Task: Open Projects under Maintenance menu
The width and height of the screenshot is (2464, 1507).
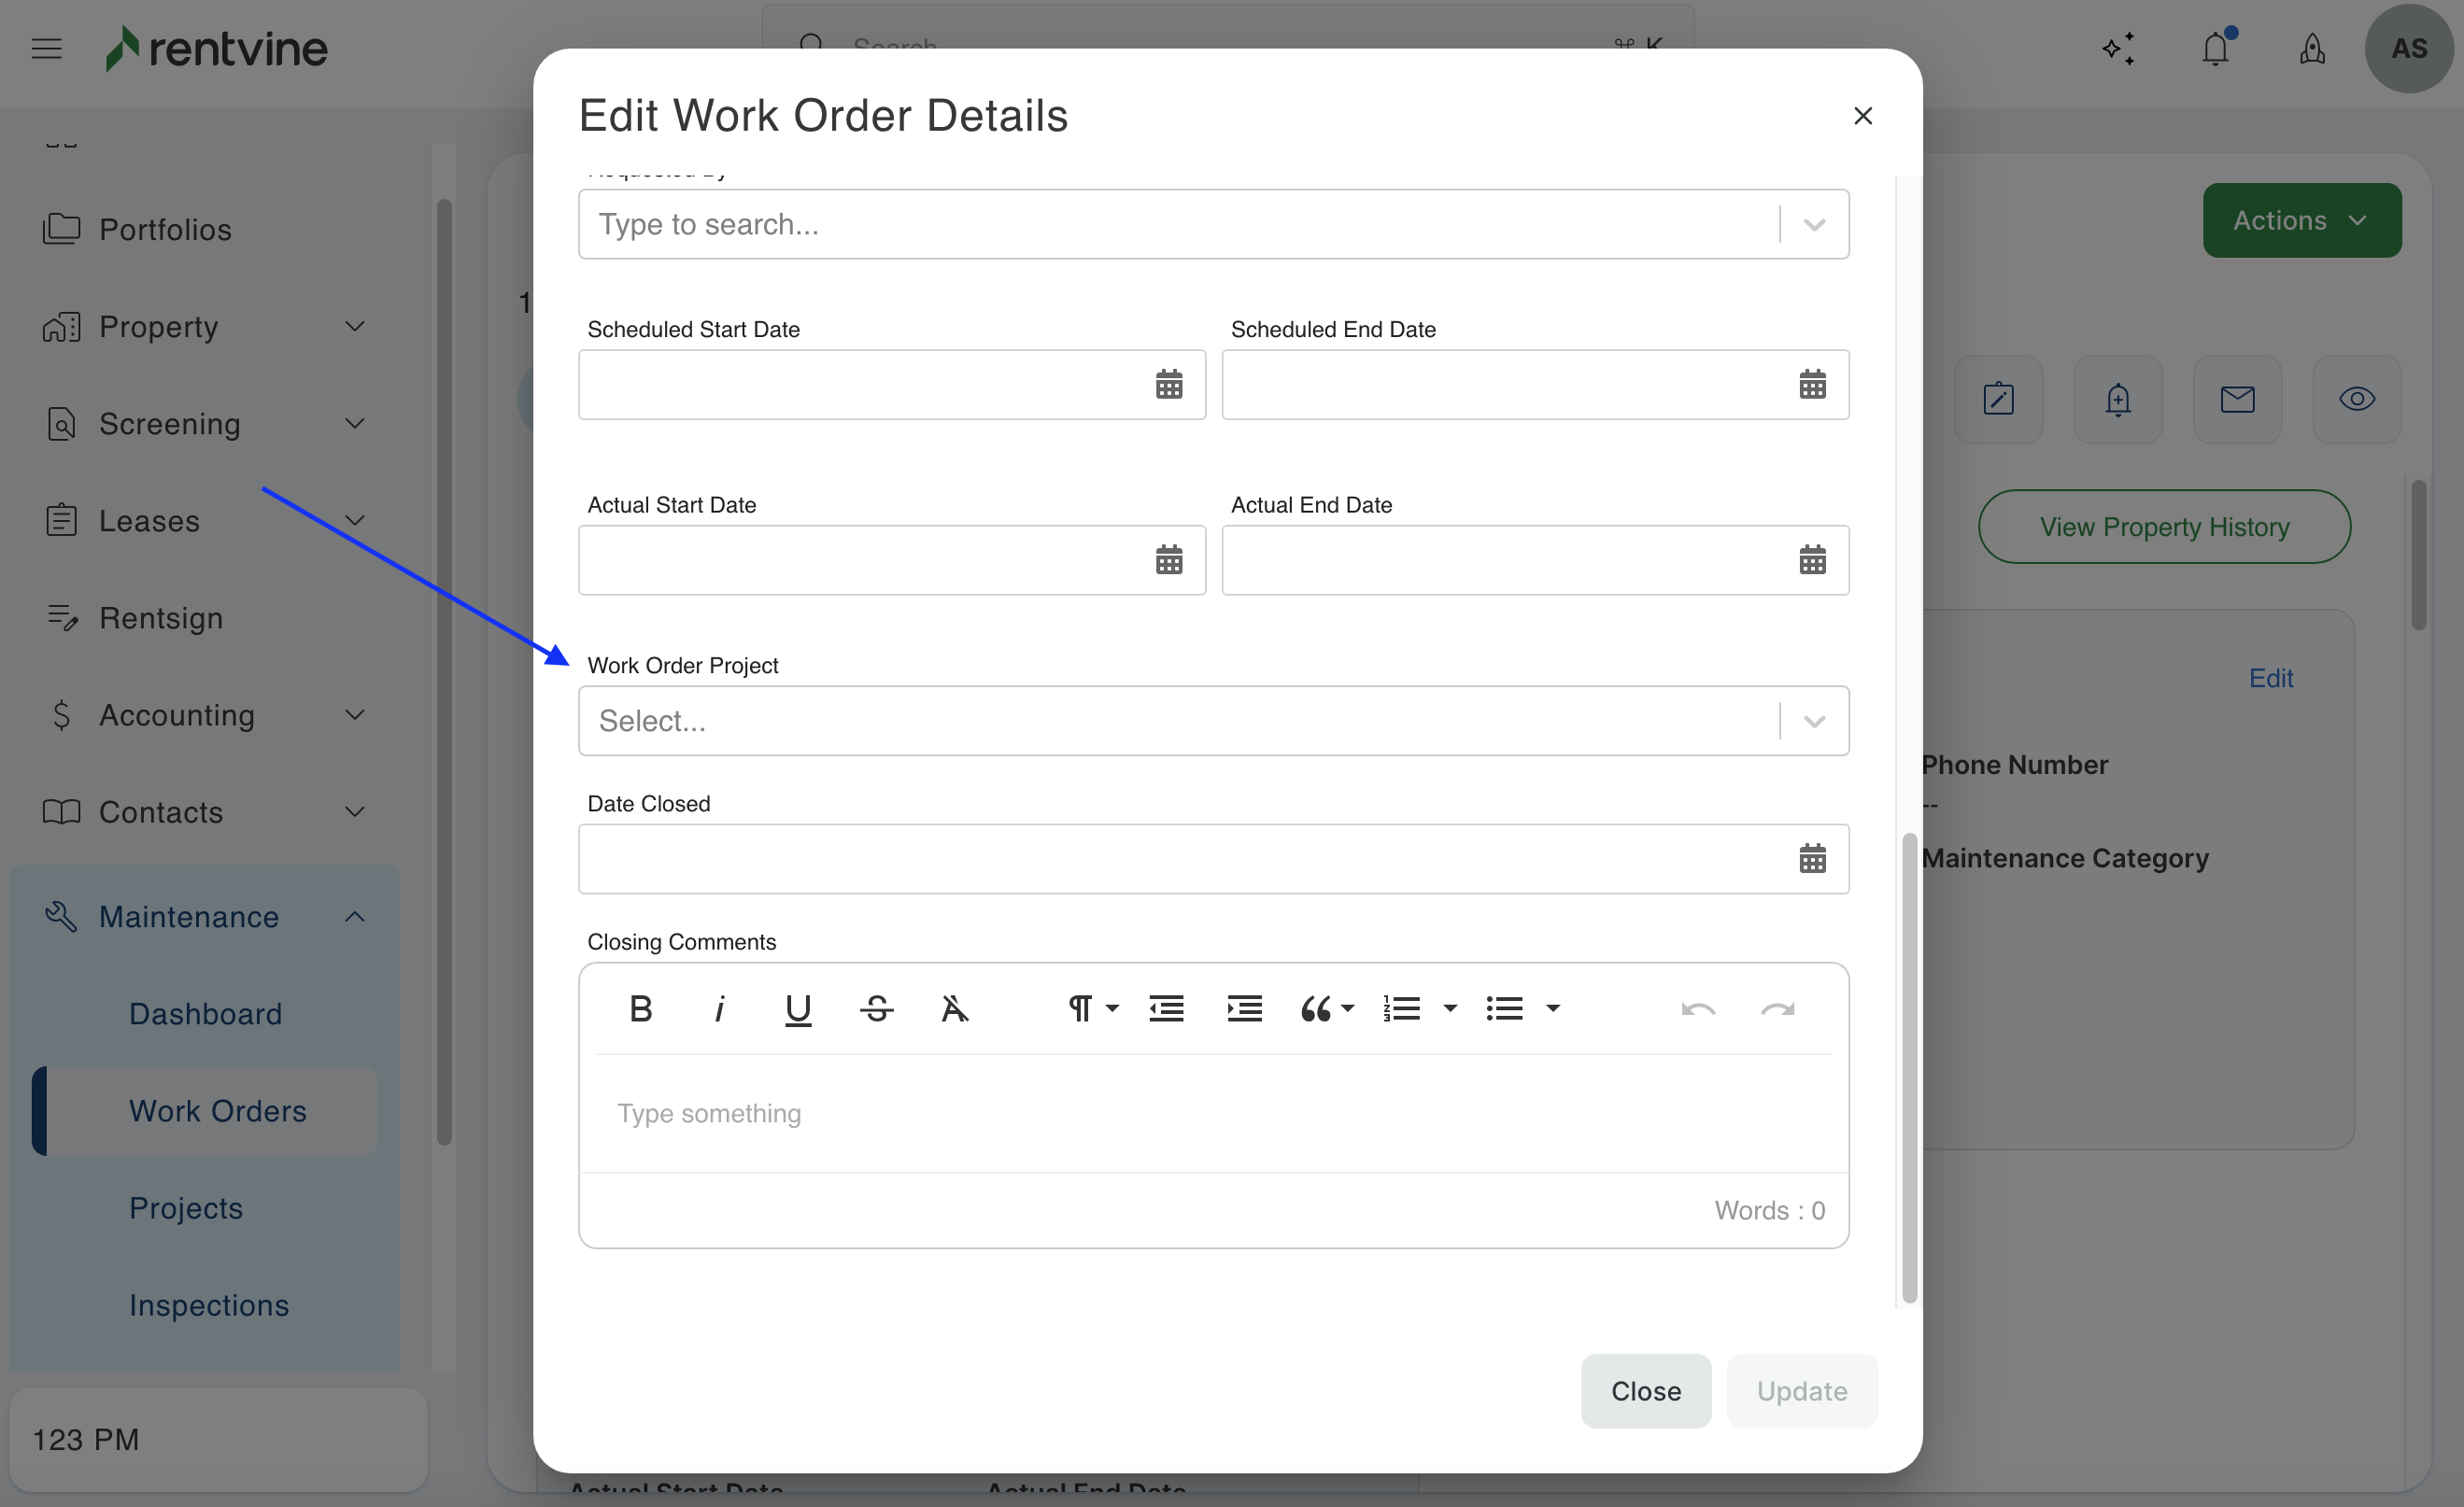Action: [186, 1208]
